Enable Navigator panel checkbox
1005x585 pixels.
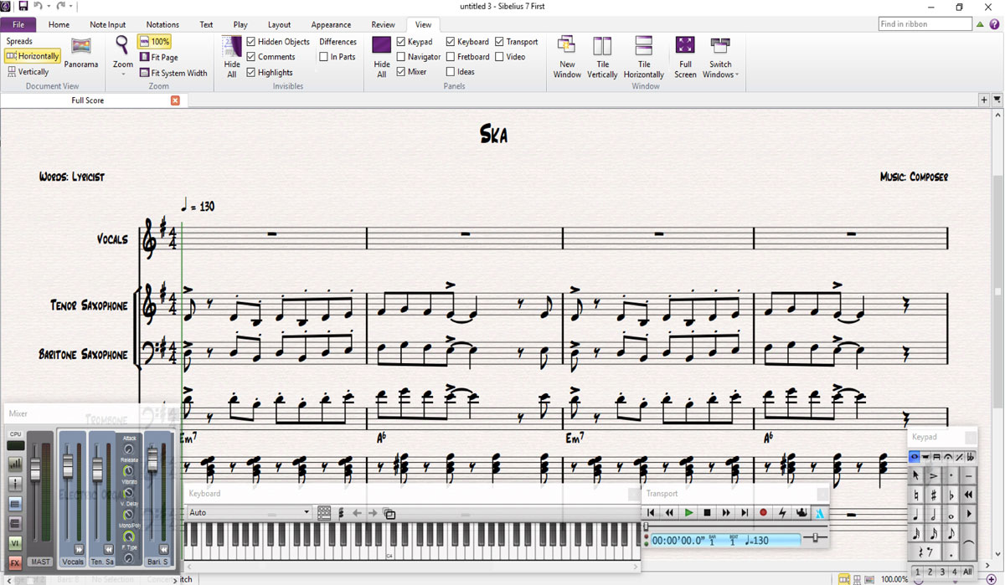pos(400,57)
